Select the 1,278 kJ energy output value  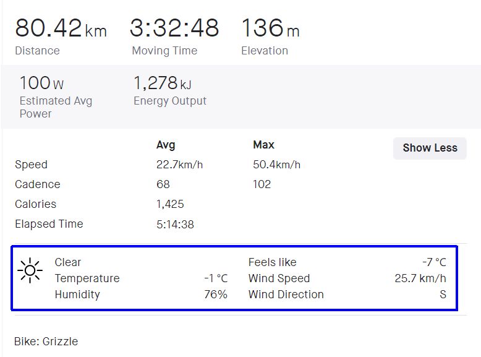tap(163, 83)
